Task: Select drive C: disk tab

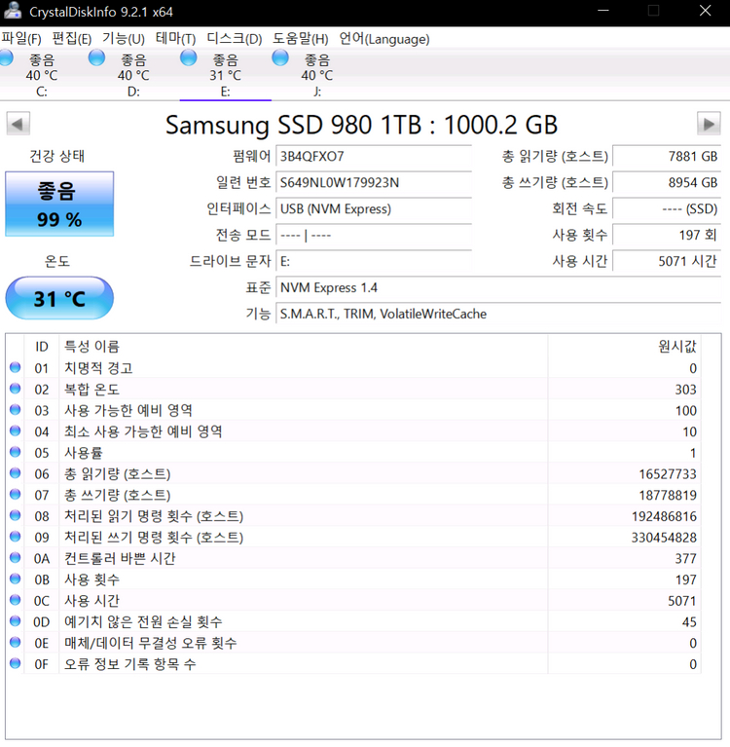Action: (x=42, y=74)
